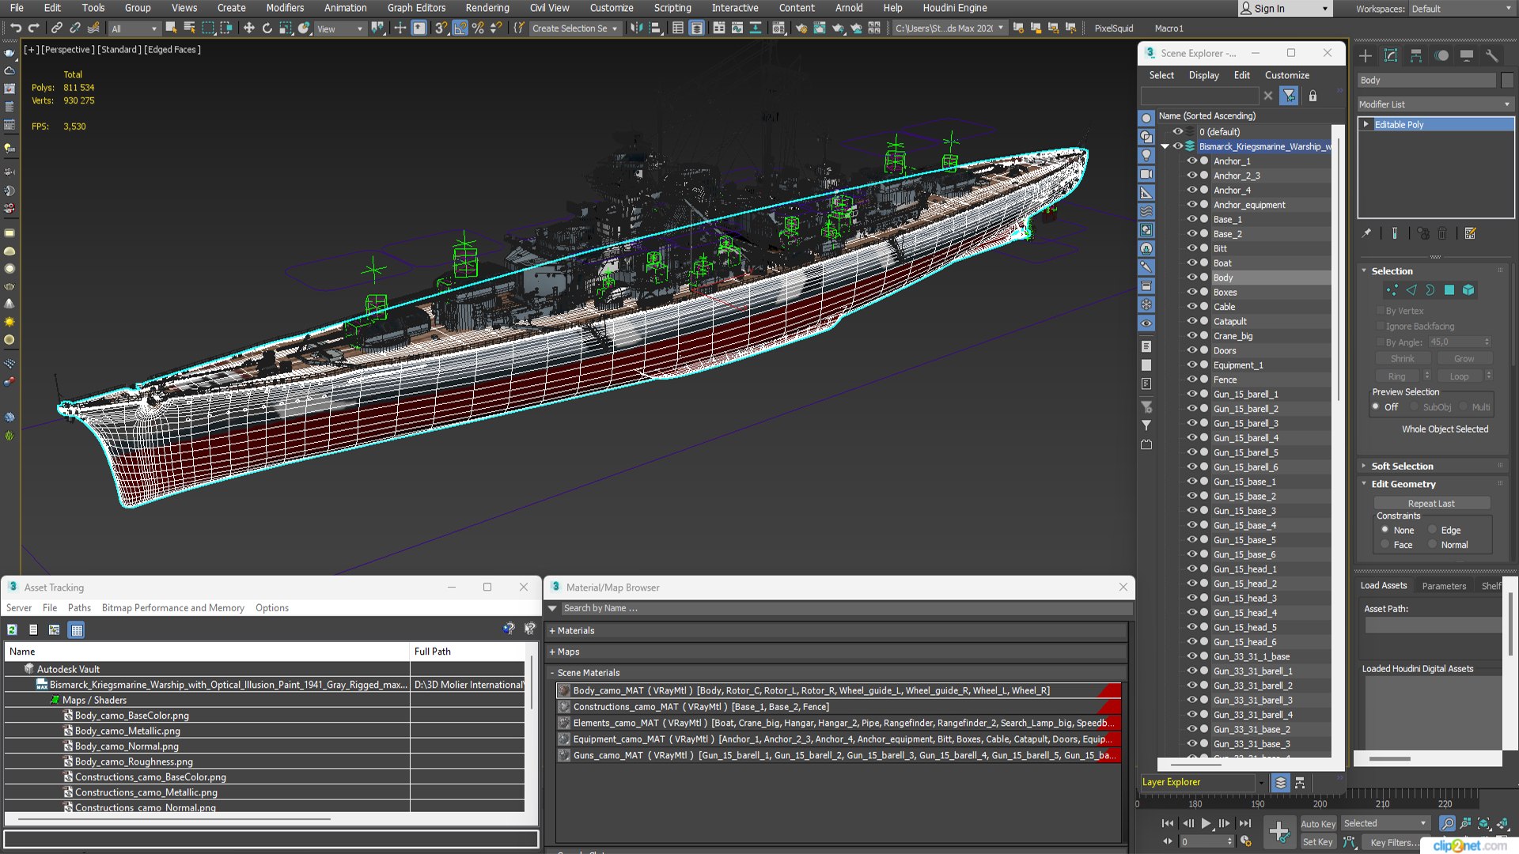Viewport: 1519px width, 854px height.
Task: Open the Create command panel plus tab
Action: tap(1366, 55)
